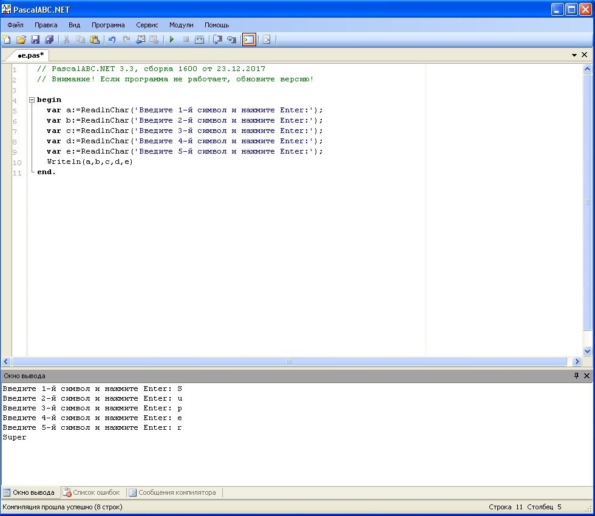Open the tab list dropdown arrow
Image resolution: width=595 pixels, height=516 pixels.
click(x=574, y=55)
